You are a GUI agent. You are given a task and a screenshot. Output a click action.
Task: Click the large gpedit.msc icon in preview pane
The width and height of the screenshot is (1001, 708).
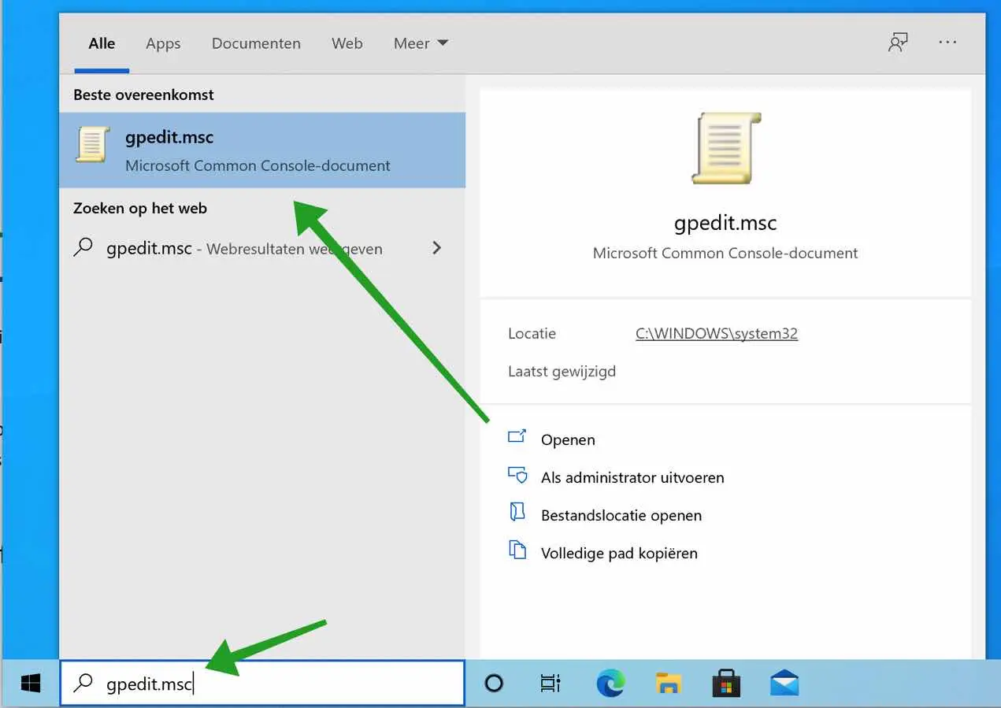[x=725, y=147]
